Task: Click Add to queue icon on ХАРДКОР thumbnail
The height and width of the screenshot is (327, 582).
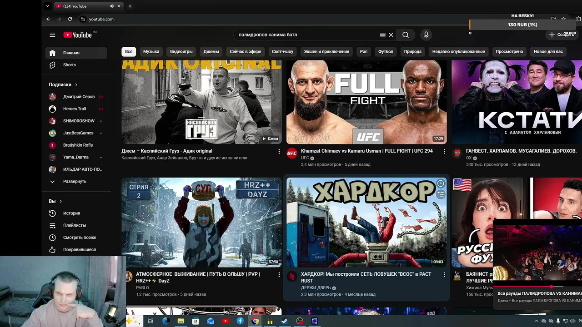Action: (x=441, y=194)
